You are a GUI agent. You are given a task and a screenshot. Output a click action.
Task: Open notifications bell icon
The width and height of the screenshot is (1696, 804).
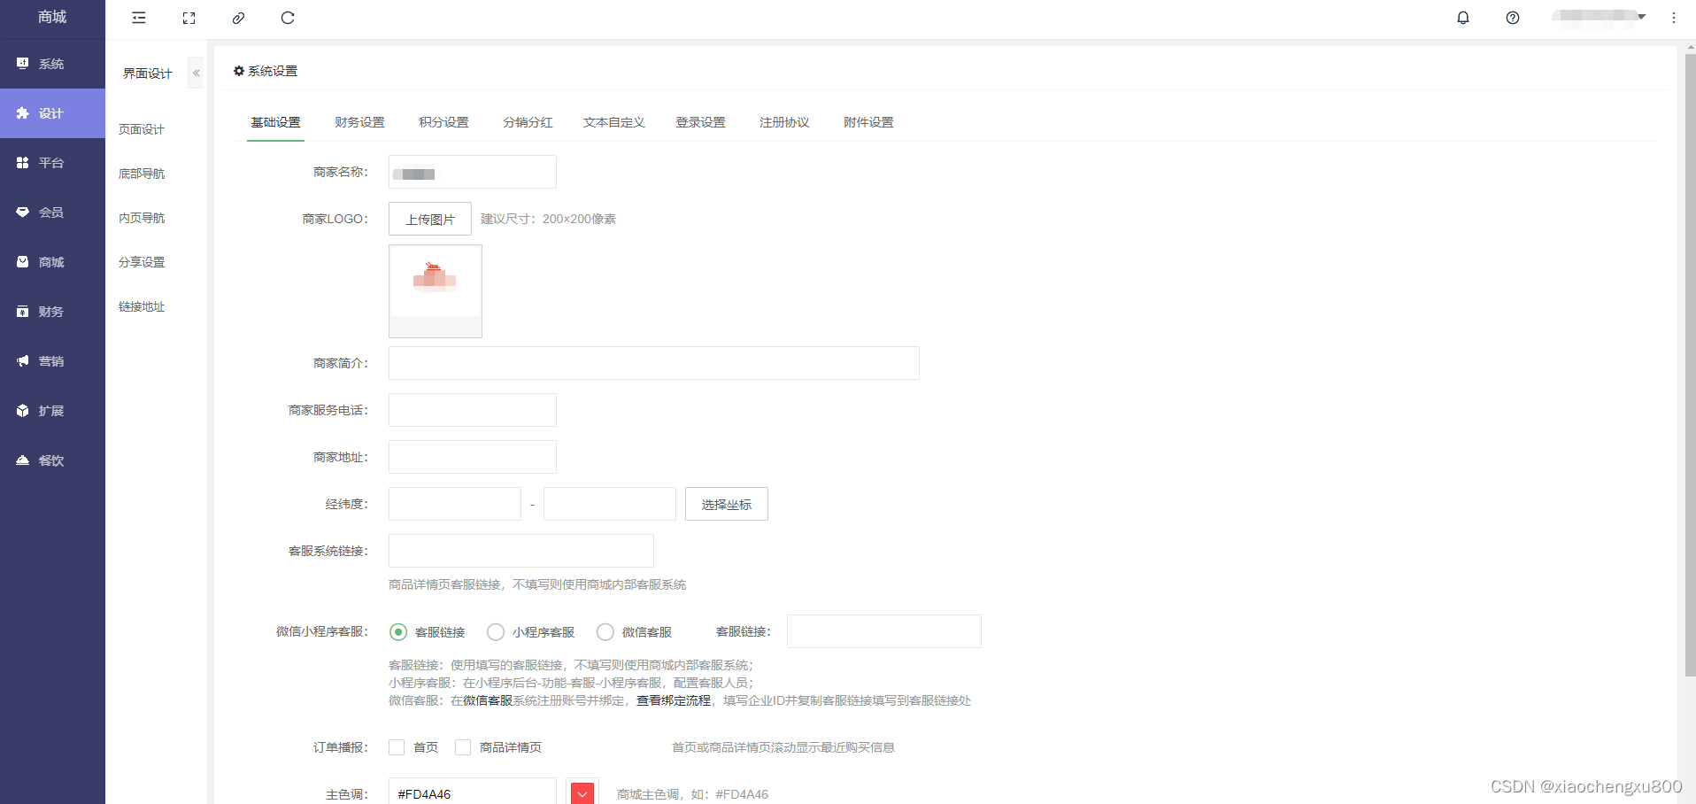(1463, 18)
